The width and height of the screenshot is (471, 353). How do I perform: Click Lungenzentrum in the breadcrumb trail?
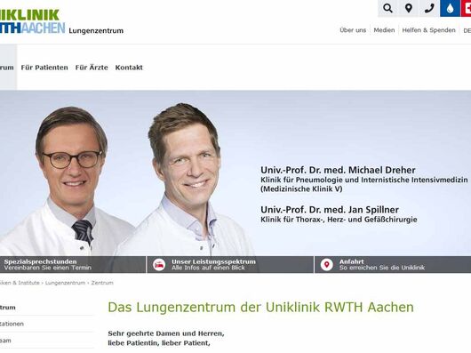click(65, 283)
